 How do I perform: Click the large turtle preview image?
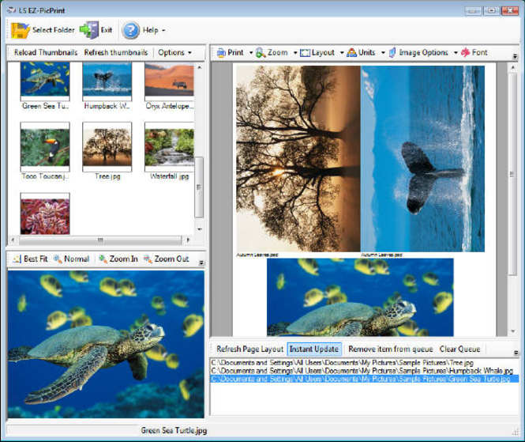106,345
